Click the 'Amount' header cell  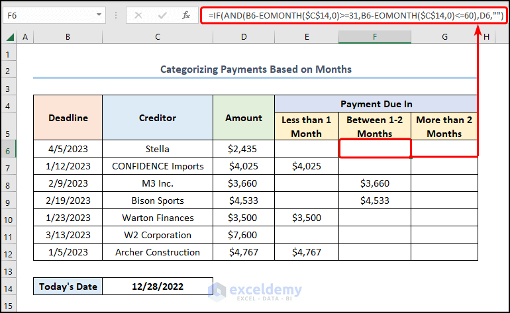tap(244, 118)
